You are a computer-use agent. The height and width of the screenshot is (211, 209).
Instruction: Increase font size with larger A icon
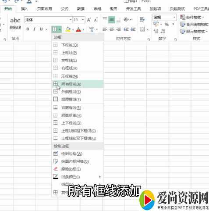[89, 20]
